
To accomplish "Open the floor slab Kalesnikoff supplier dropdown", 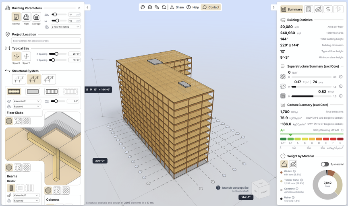I will click(27, 101).
